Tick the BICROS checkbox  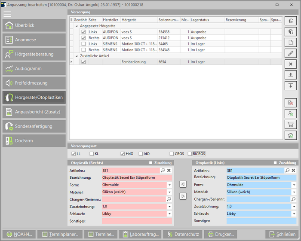tap(190, 154)
